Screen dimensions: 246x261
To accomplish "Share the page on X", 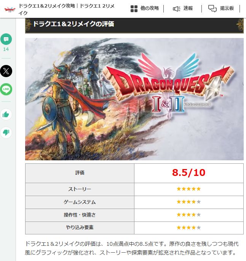I will [6, 71].
